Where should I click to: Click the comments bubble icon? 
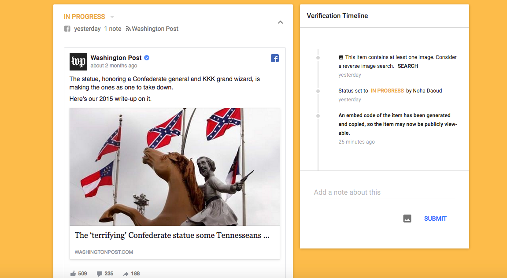point(100,274)
